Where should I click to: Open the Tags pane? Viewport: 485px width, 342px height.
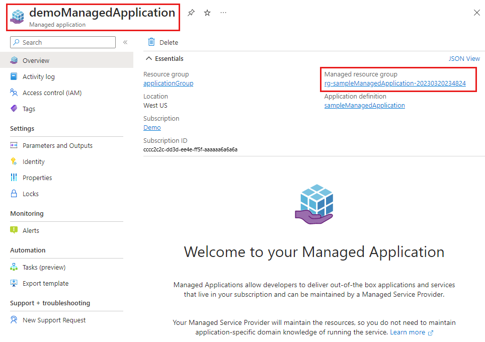[14, 109]
